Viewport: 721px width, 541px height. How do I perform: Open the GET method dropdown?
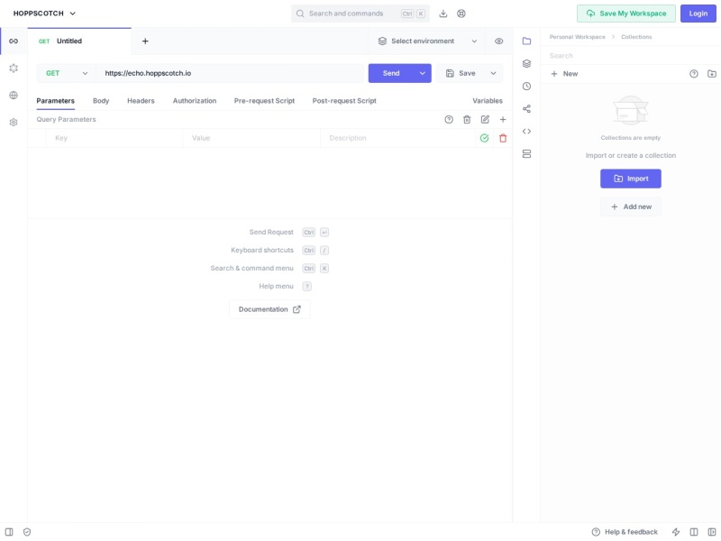tap(66, 73)
